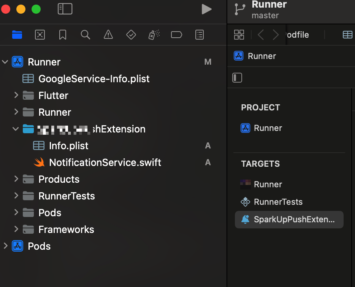Screen dimensions: 355x287
Task: Open GoogleService-Info.plist file
Action: (x=94, y=79)
